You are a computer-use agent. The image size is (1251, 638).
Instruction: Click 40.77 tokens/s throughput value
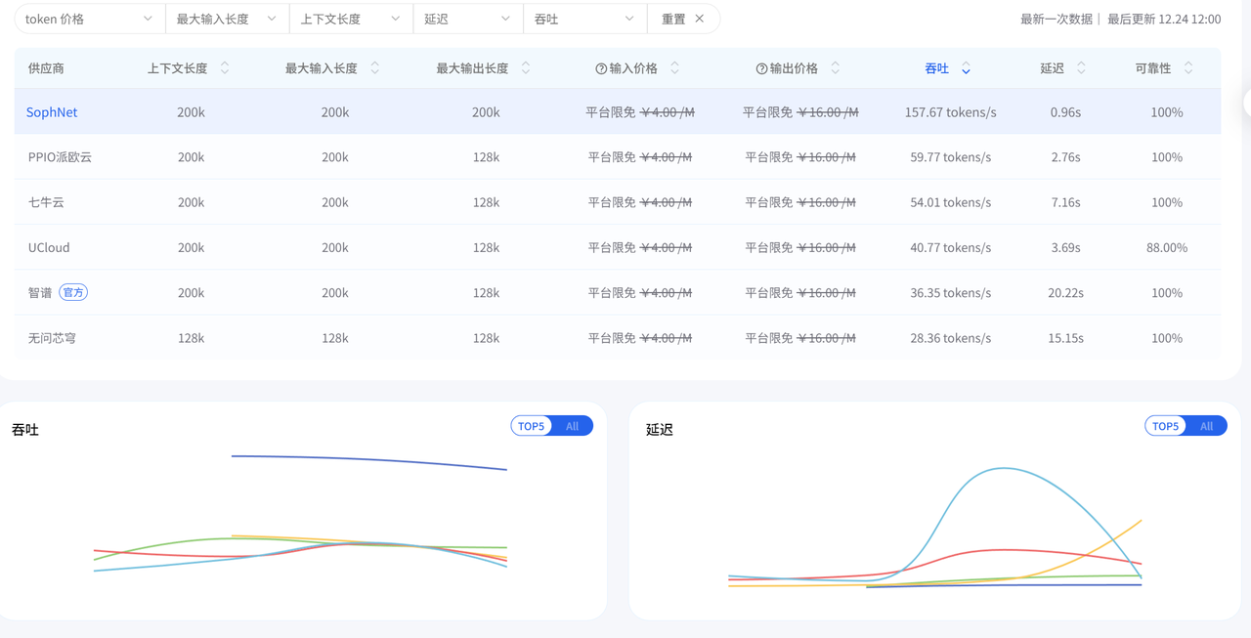click(x=951, y=247)
